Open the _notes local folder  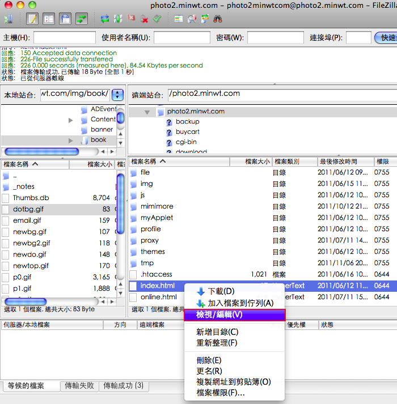(x=24, y=186)
